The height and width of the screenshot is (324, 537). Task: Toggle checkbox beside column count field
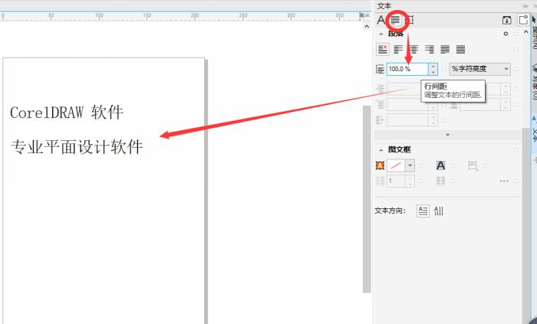click(x=420, y=181)
